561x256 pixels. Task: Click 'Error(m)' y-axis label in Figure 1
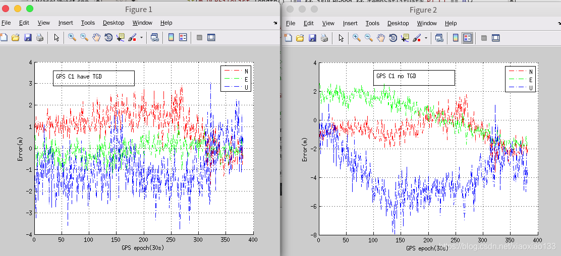[x=20, y=149]
